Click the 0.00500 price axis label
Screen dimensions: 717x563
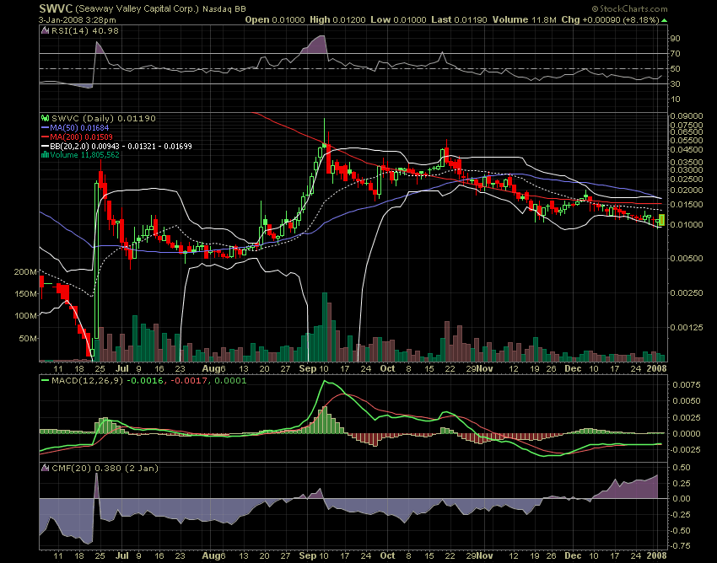click(687, 259)
